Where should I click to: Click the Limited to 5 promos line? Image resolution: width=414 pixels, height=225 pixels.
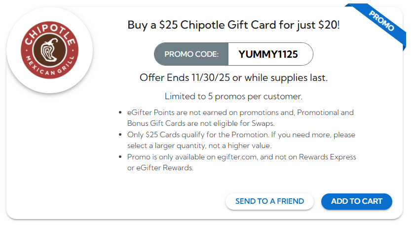233,96
